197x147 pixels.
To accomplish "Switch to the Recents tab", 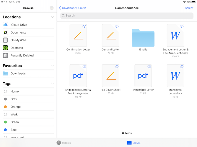I will point(64,143).
